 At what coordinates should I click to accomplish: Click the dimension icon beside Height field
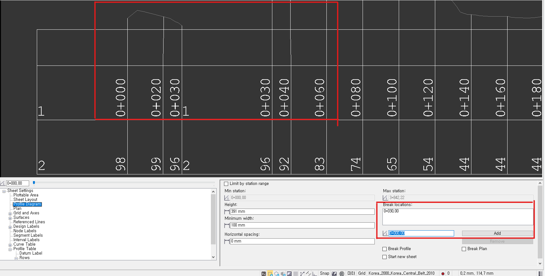tap(227, 211)
